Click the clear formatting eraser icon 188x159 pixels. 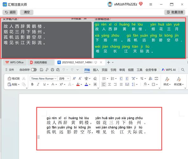point(95,79)
